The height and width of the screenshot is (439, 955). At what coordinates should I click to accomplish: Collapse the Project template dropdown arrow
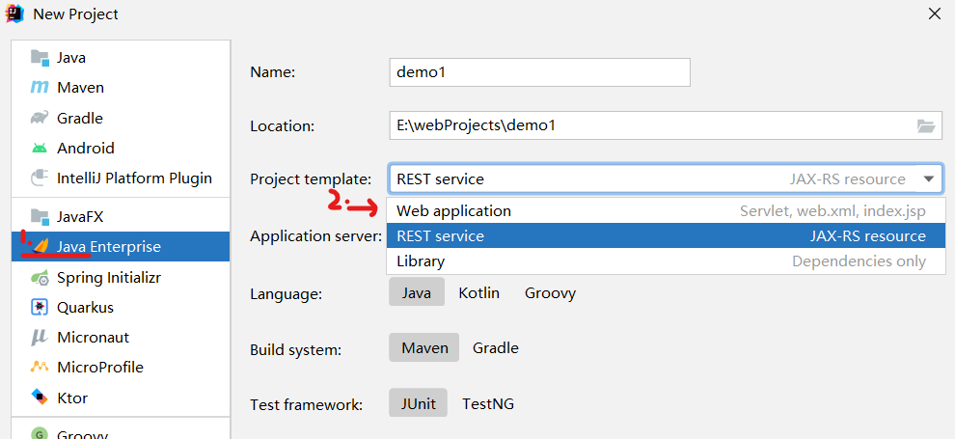928,178
